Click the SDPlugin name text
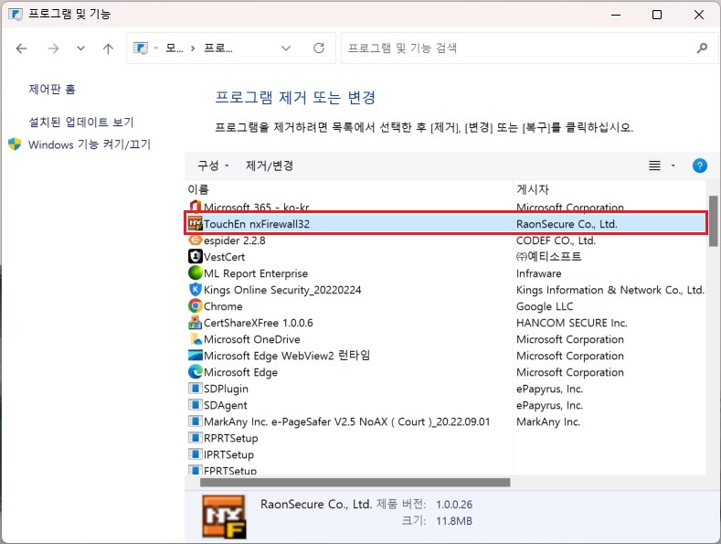This screenshot has height=544, width=721. (226, 389)
